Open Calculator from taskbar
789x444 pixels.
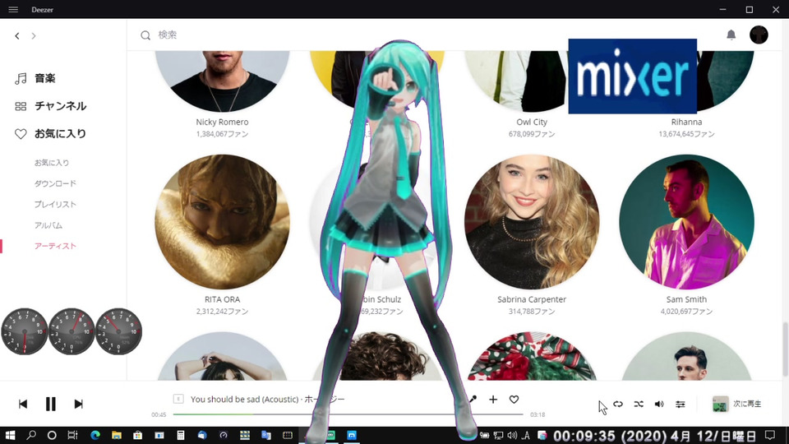pos(181,435)
